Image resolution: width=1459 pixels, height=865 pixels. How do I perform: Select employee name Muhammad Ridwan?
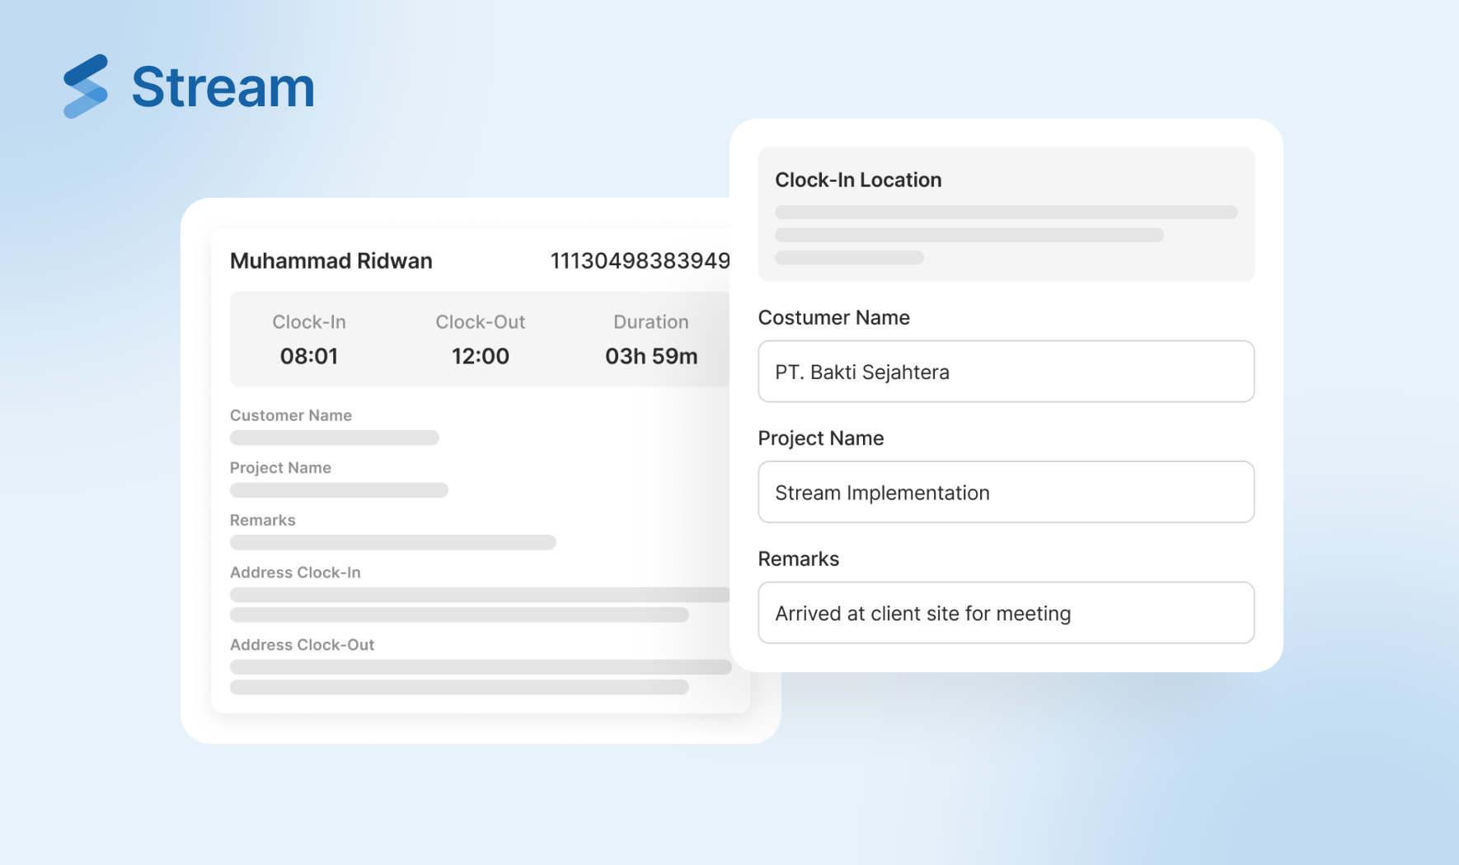[x=331, y=261]
